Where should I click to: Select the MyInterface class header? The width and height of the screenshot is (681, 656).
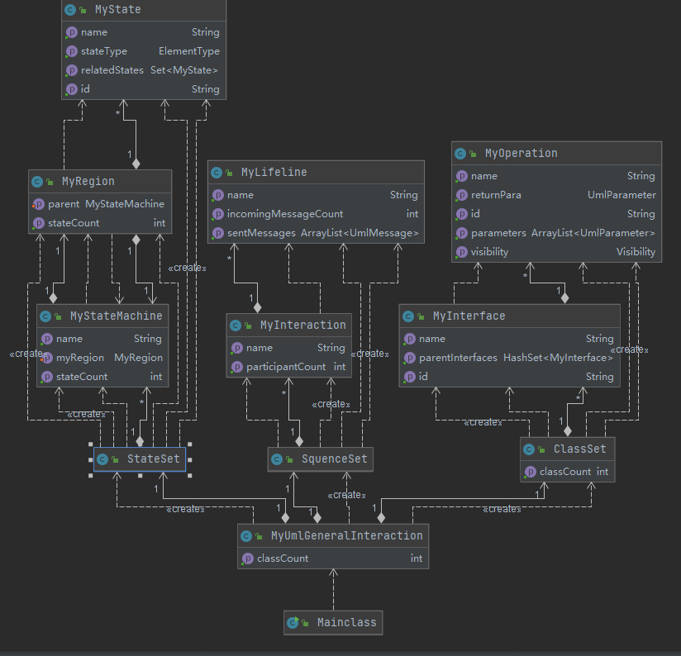tap(509, 316)
